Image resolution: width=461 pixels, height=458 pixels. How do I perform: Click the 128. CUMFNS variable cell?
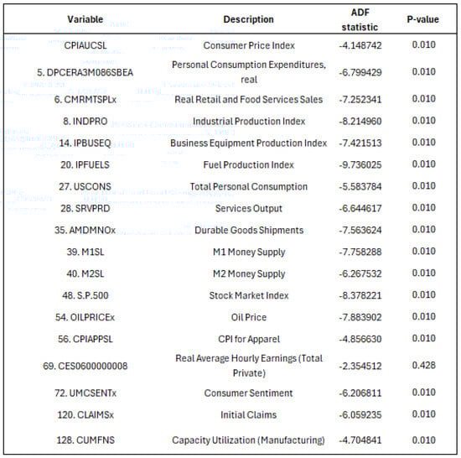[x=85, y=440]
